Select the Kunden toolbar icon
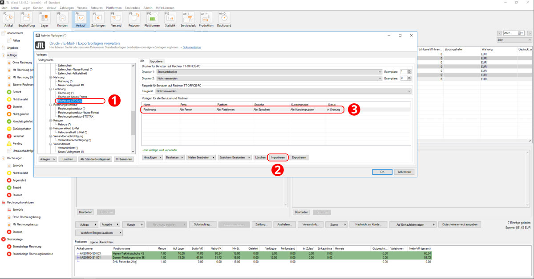The height and width of the screenshot is (279, 534). 62,19
